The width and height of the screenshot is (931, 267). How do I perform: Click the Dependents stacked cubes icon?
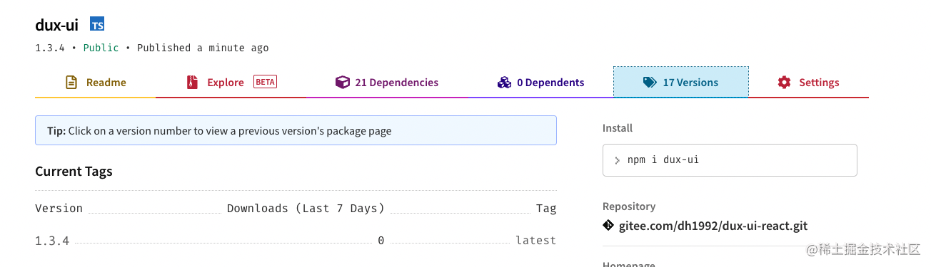504,83
